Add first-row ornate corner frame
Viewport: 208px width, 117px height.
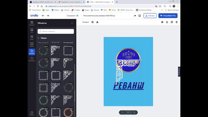click(x=56, y=51)
